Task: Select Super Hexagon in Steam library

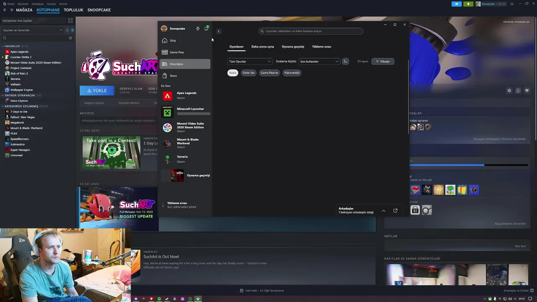Action: pyautogui.click(x=20, y=150)
